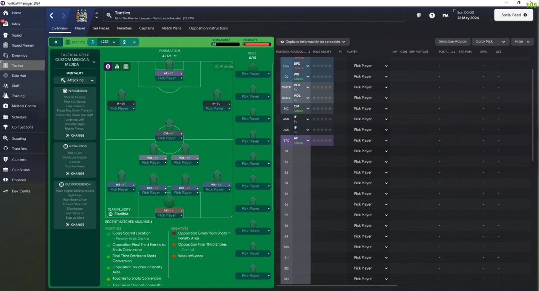Open the Squad Planner icon
This screenshot has width=539, height=291.
(5, 45)
